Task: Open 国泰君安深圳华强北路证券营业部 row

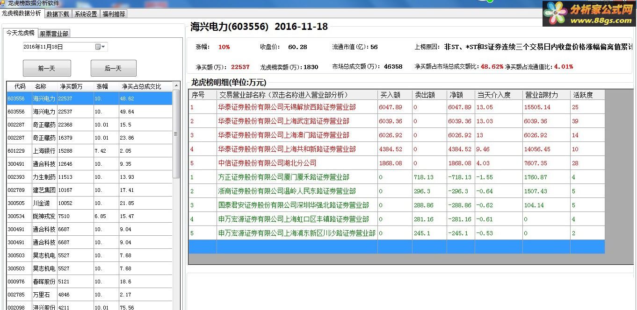Action: click(397, 205)
